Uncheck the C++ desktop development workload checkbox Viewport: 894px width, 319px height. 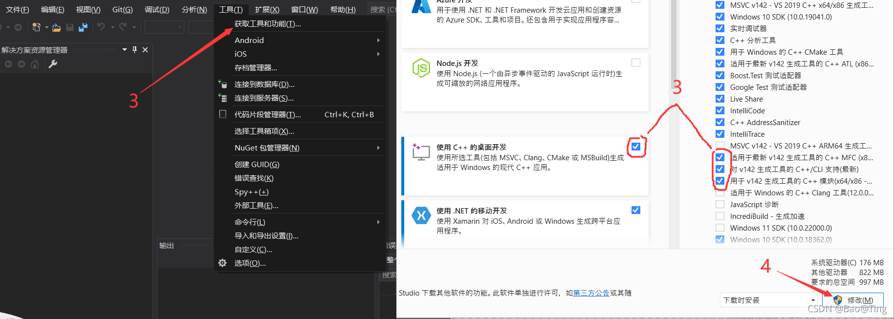(635, 146)
